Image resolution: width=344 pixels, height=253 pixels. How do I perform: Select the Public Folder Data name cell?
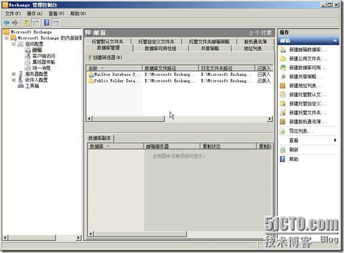(x=118, y=81)
